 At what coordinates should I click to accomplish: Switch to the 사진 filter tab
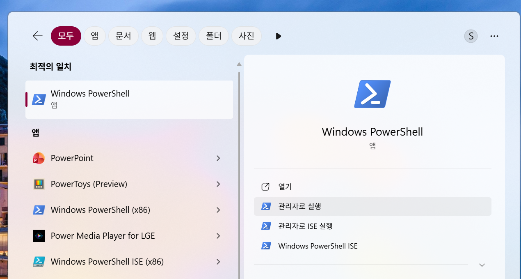coord(247,36)
